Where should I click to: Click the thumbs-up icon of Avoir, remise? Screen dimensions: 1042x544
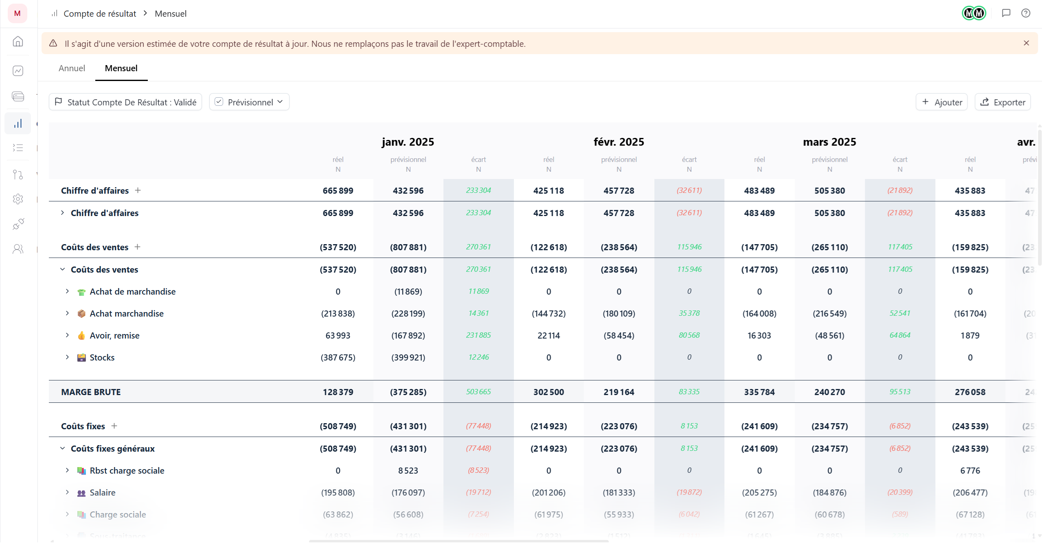click(81, 336)
